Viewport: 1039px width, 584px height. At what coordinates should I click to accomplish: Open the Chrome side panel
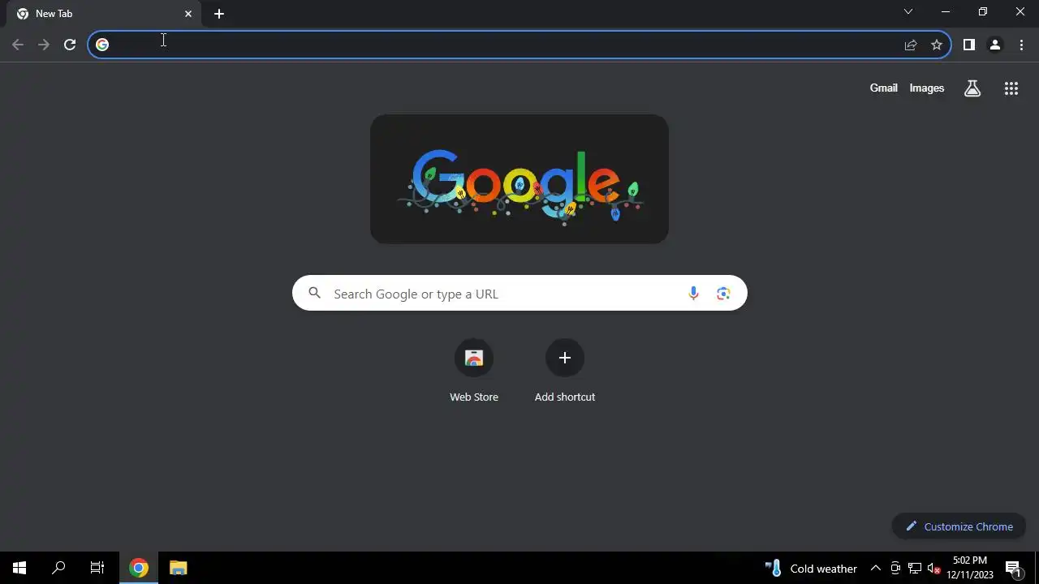[968, 45]
